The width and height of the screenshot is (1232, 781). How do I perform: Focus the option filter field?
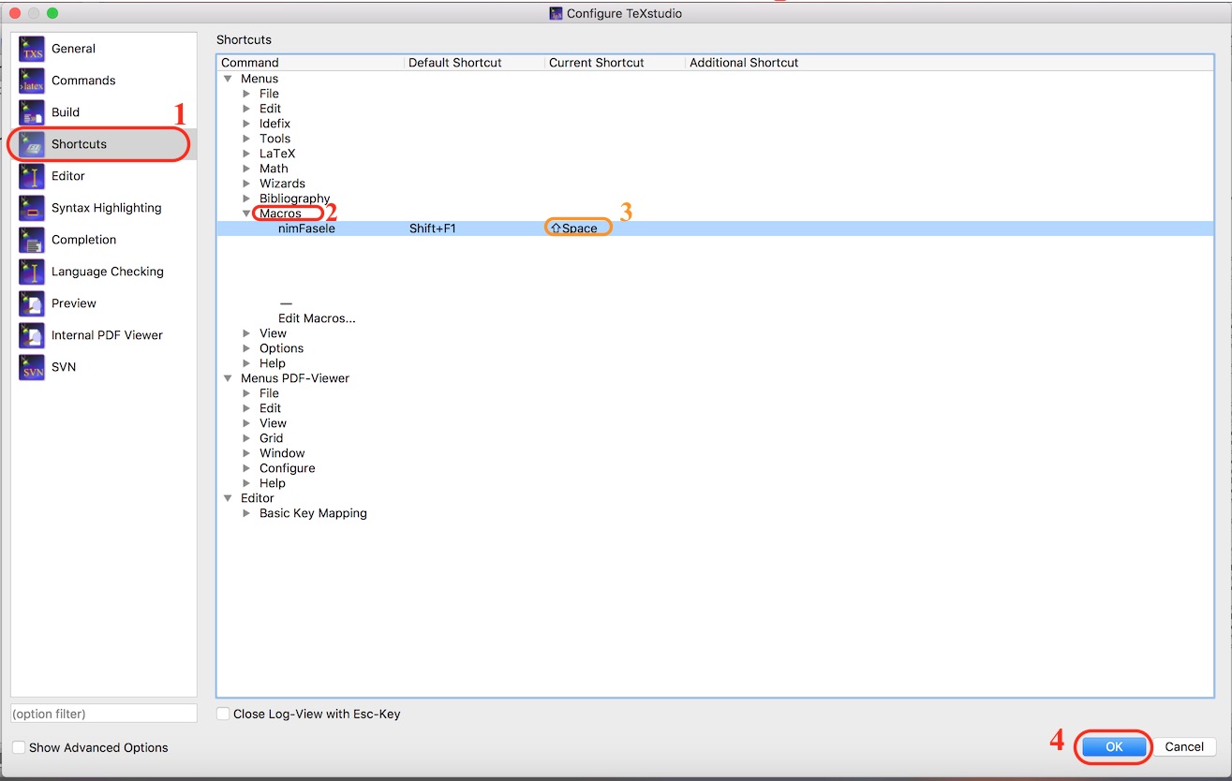[x=104, y=714]
